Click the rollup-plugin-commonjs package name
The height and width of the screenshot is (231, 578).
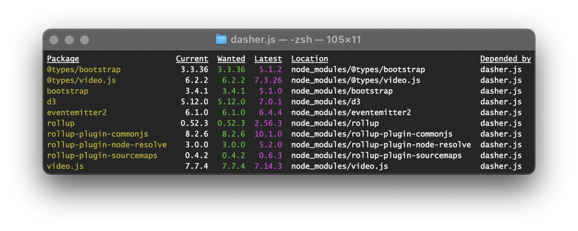(98, 134)
